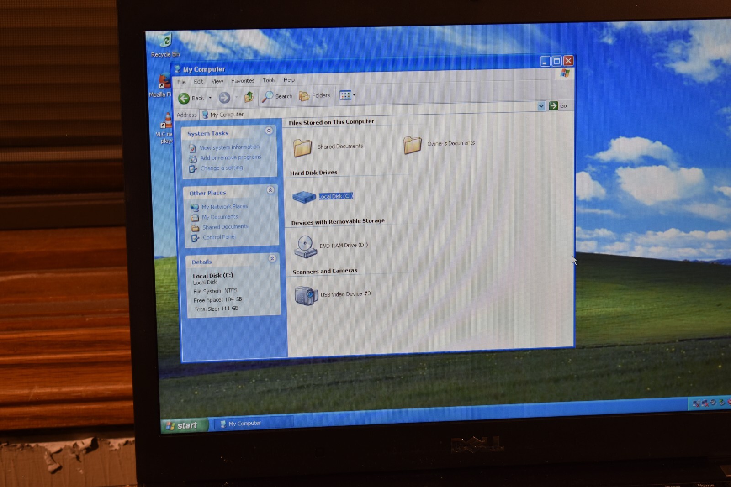Select the Shared Documents folder icon
731x487 pixels.
[302, 147]
